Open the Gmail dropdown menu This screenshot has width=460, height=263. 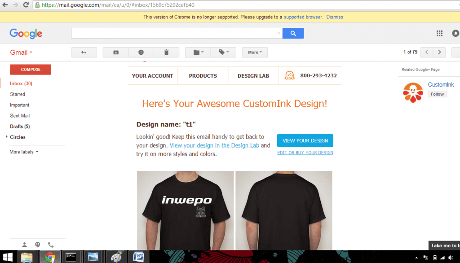pos(21,52)
